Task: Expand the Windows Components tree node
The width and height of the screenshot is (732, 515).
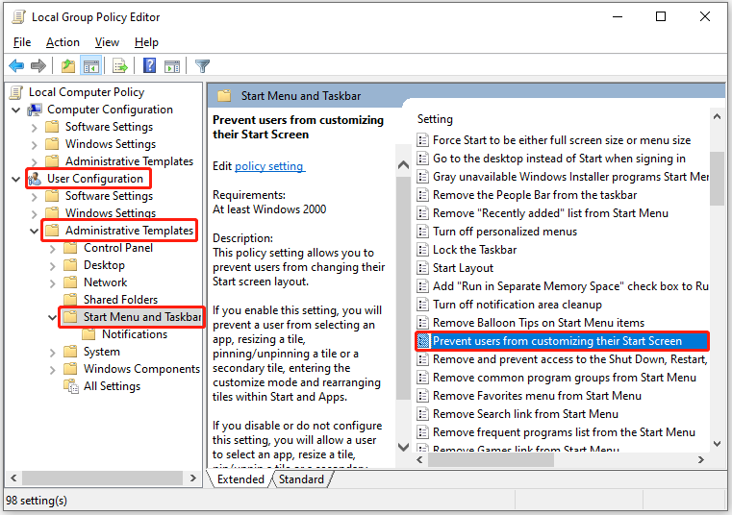Action: point(53,370)
